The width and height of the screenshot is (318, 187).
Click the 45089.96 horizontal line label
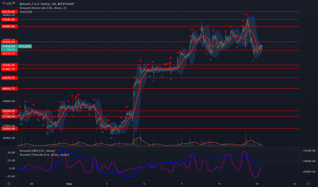tap(9, 26)
